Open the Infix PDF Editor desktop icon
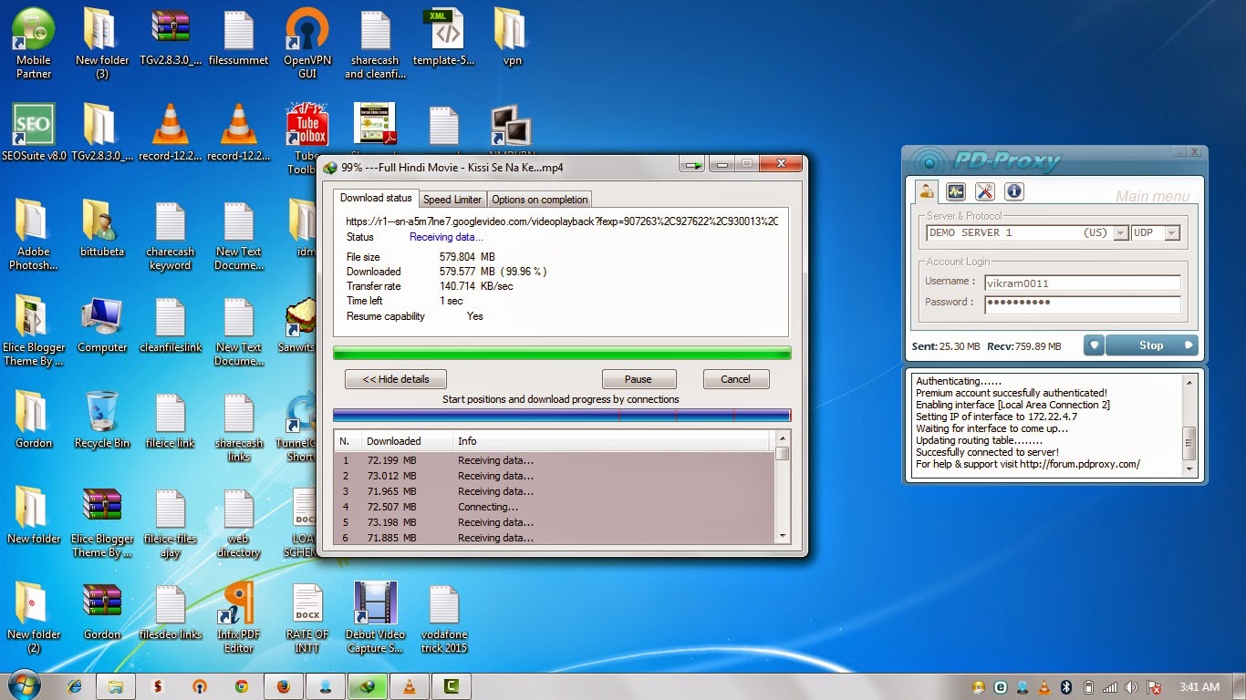 239,618
